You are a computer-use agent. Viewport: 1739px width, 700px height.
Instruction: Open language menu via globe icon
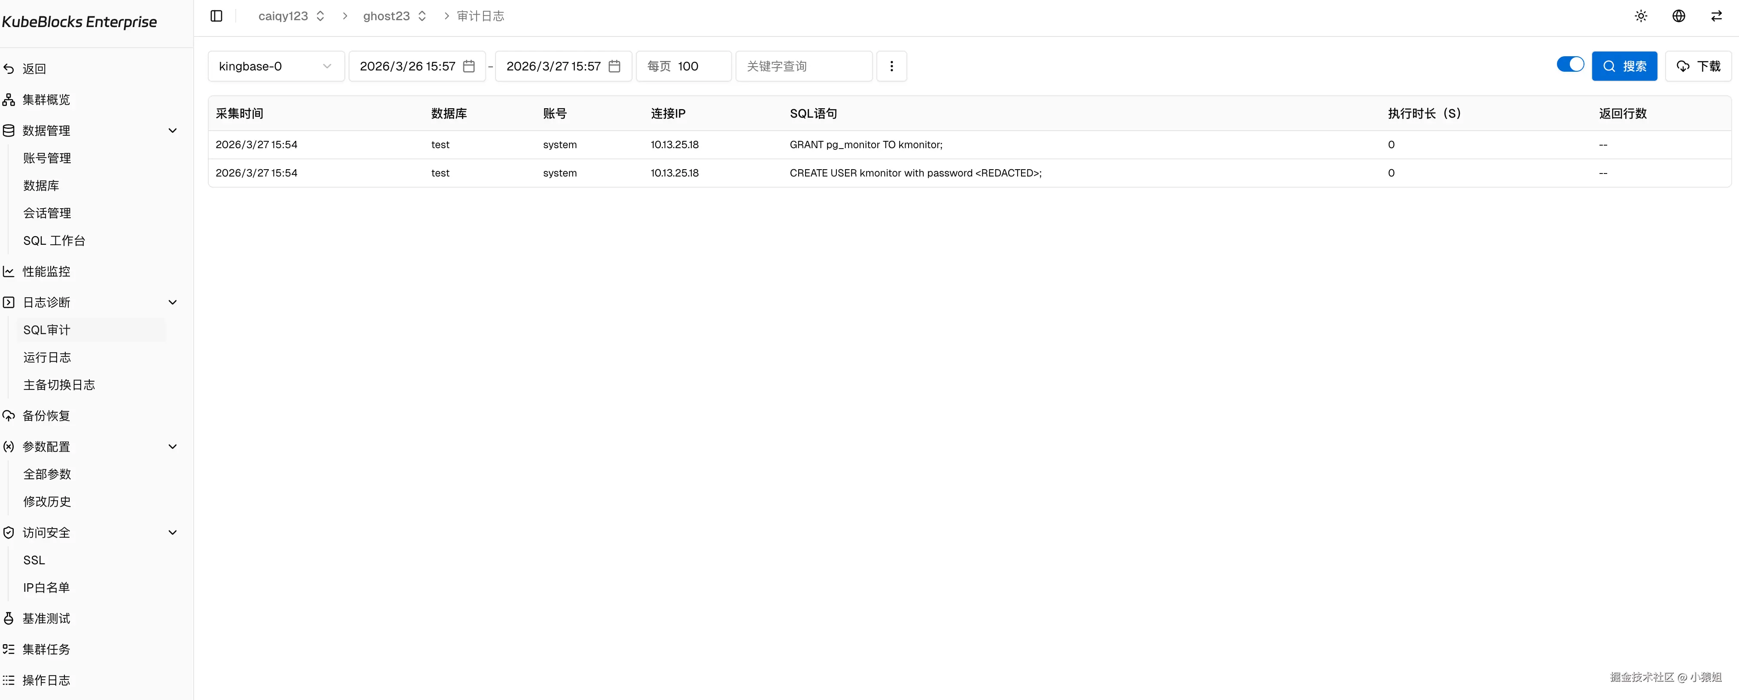point(1679,15)
